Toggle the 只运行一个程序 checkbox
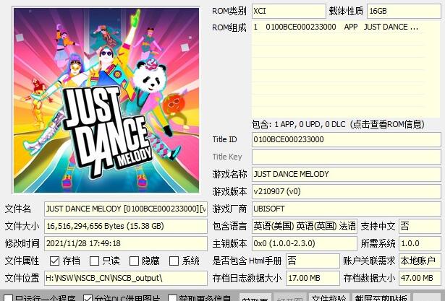Viewport: 445px width, 301px height. pyautogui.click(x=8, y=297)
